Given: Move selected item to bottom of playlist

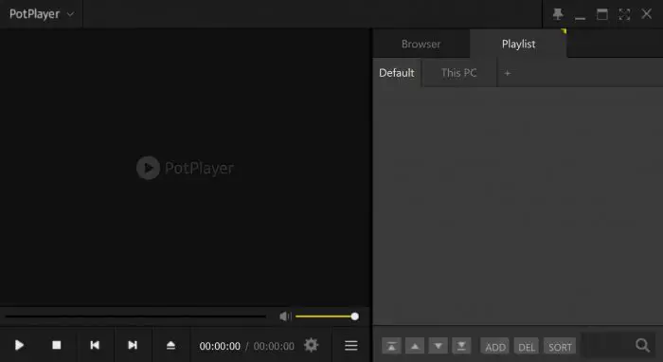Looking at the screenshot, I should (x=461, y=346).
